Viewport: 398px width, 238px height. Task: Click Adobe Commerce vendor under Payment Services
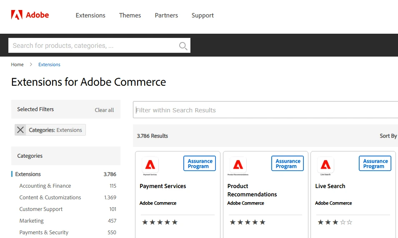(158, 203)
